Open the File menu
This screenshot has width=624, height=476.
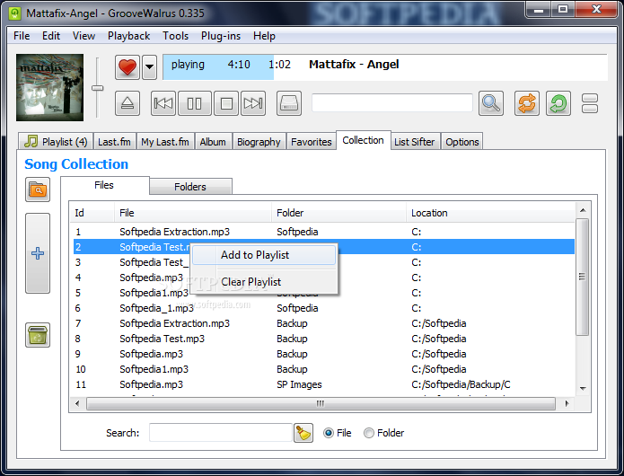[x=22, y=36]
